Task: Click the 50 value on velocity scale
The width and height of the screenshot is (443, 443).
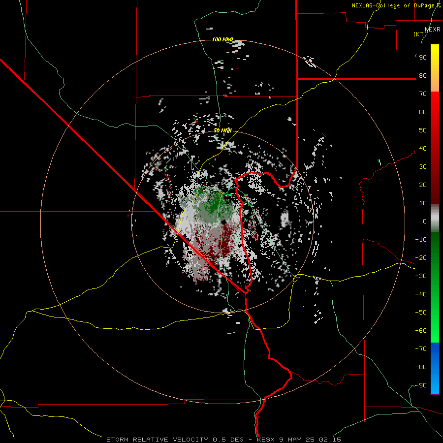Action: point(423,130)
